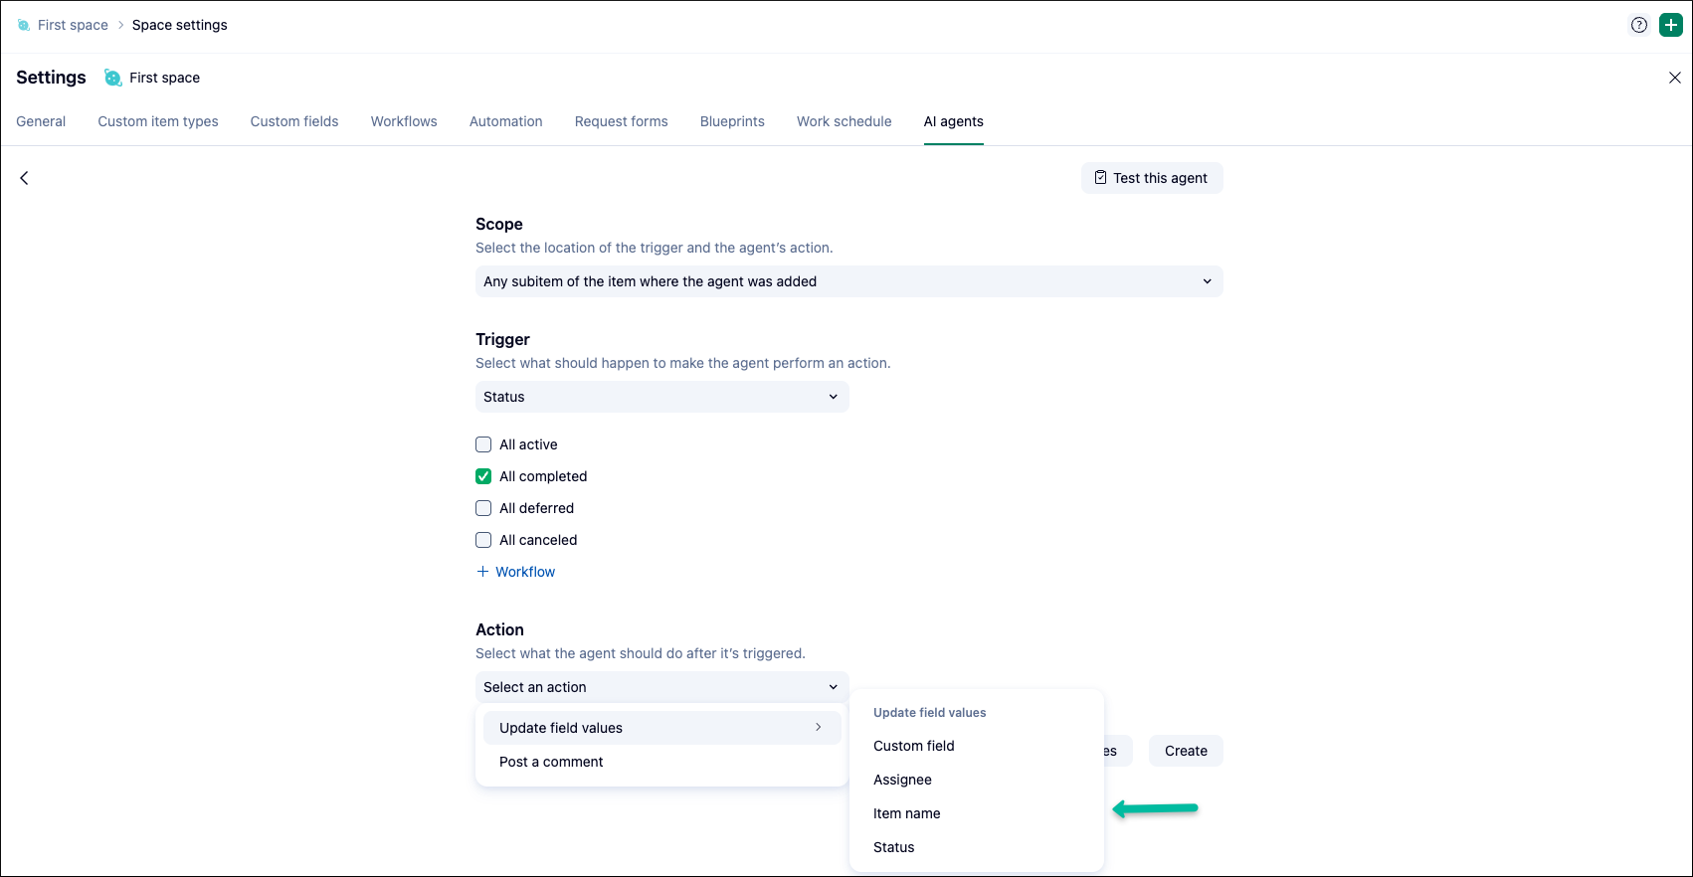Viewport: 1693px width, 877px height.
Task: Uncheck the All completed checkbox
Action: point(483,476)
